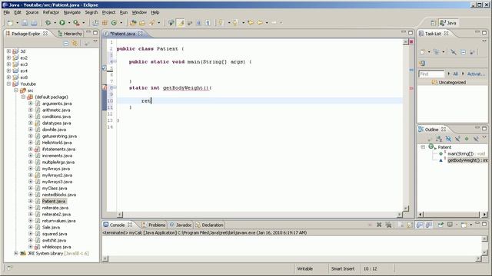Open Package Explorer view menu arrow
This screenshot has width=492, height=276.
[x=95, y=41]
